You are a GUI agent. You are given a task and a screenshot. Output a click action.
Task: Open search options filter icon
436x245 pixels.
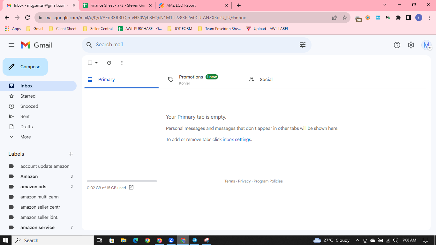tap(303, 45)
